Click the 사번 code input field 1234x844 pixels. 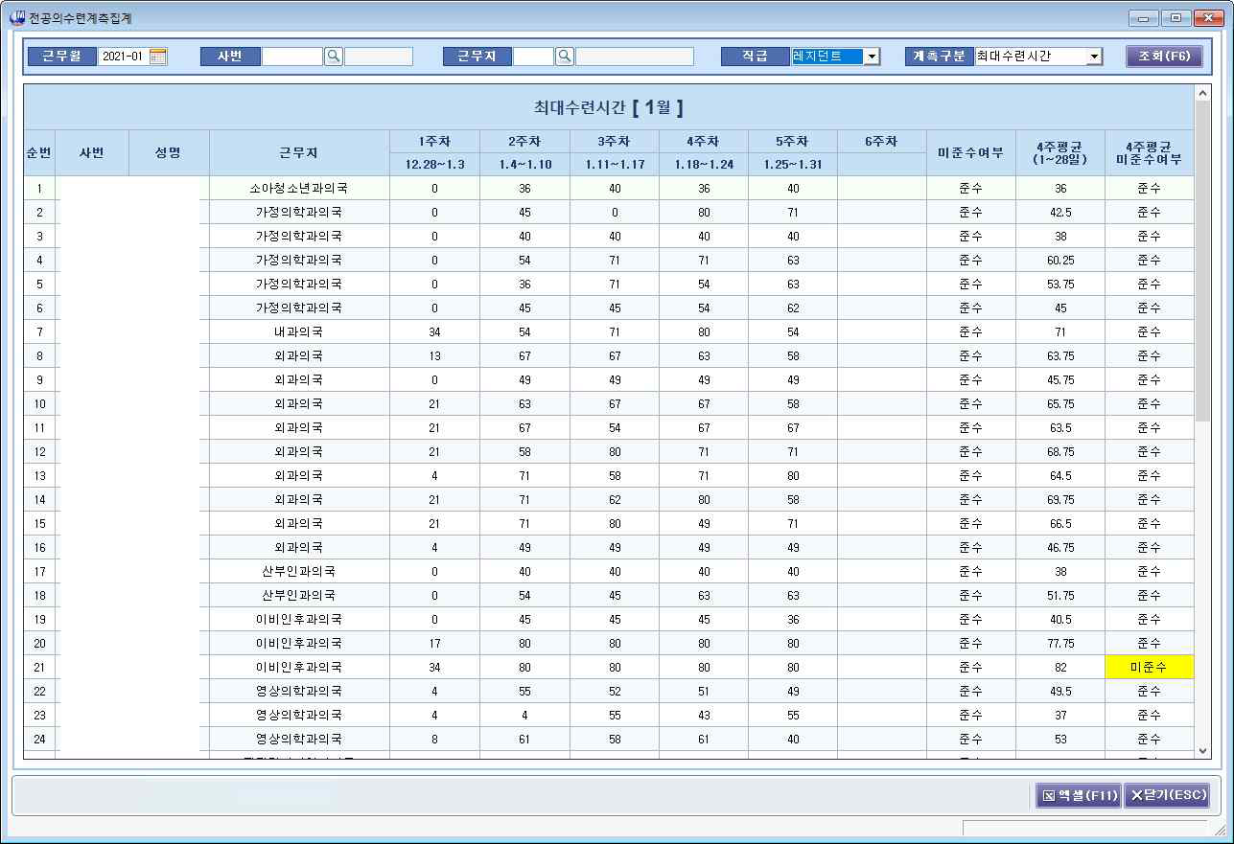pos(292,57)
